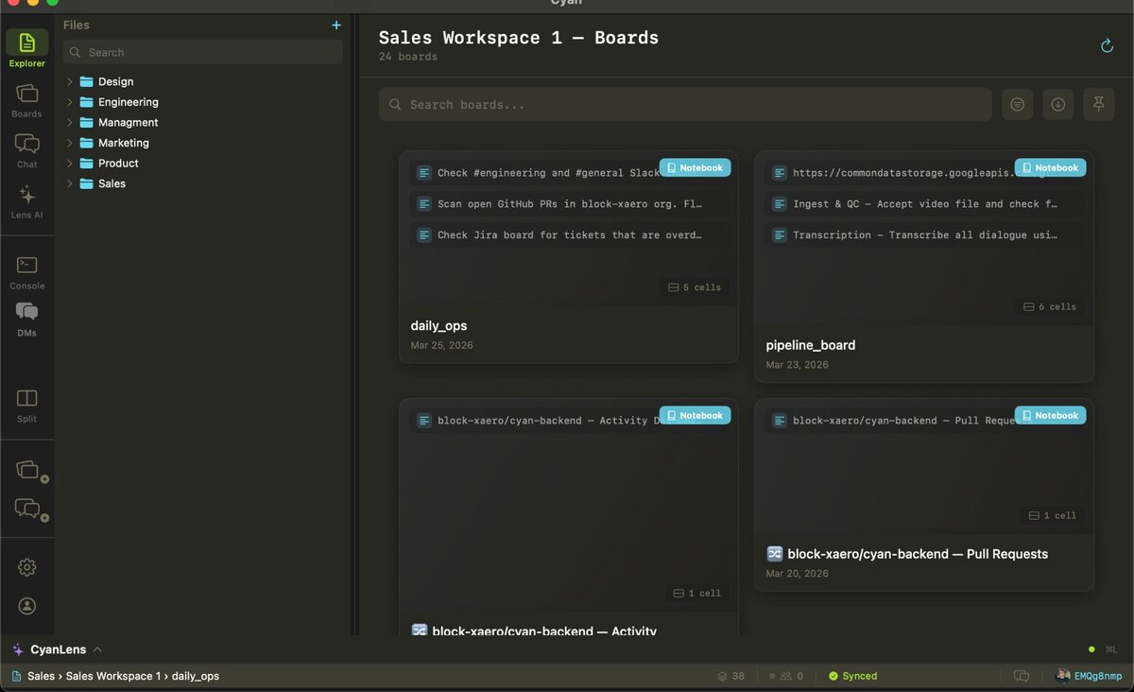The image size is (1134, 692).
Task: Open the CyanLens dropdown at bottom left
Action: point(57,649)
